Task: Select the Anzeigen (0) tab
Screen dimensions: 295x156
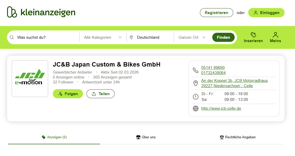Action: click(54, 137)
